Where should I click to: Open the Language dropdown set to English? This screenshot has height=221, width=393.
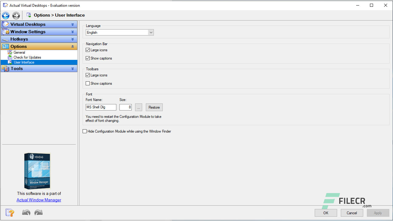[120, 33]
